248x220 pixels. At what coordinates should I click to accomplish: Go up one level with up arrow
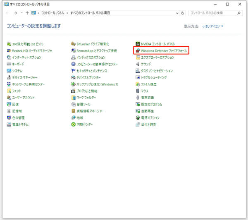[x=27, y=13]
